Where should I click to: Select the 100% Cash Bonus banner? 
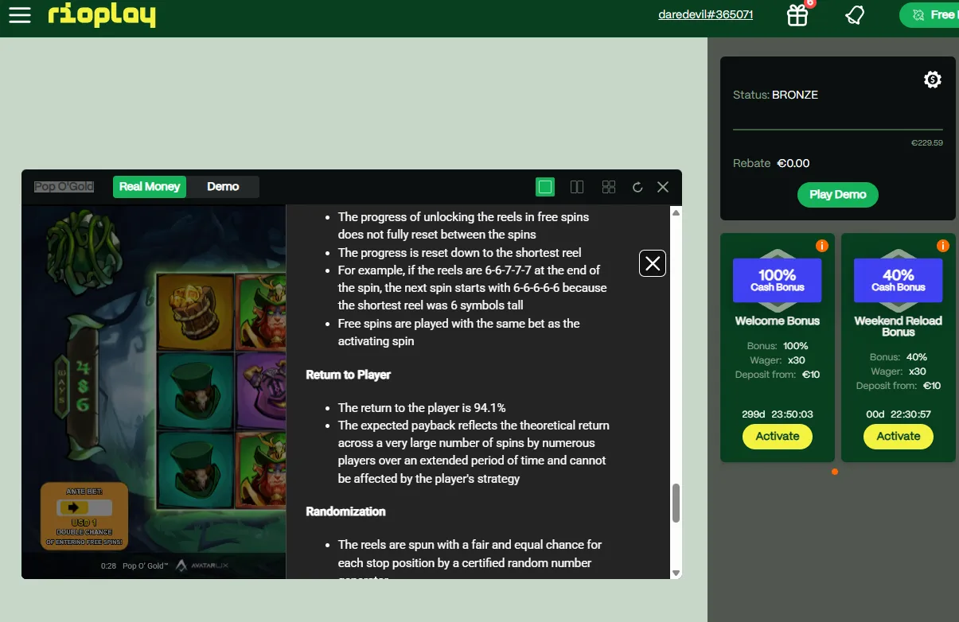click(x=778, y=280)
